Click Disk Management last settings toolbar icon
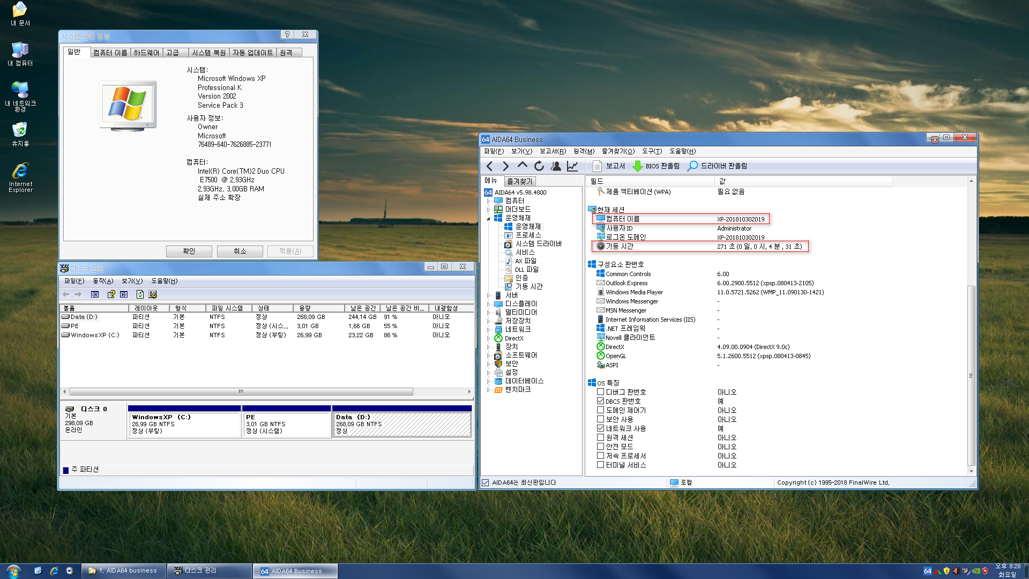This screenshot has height=579, width=1029. pos(153,294)
